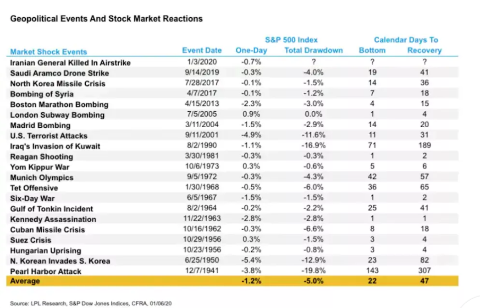Click the 'Geopolitical Events And Stock Market Reactions' title
This screenshot has height=308, width=480.
click(106, 19)
